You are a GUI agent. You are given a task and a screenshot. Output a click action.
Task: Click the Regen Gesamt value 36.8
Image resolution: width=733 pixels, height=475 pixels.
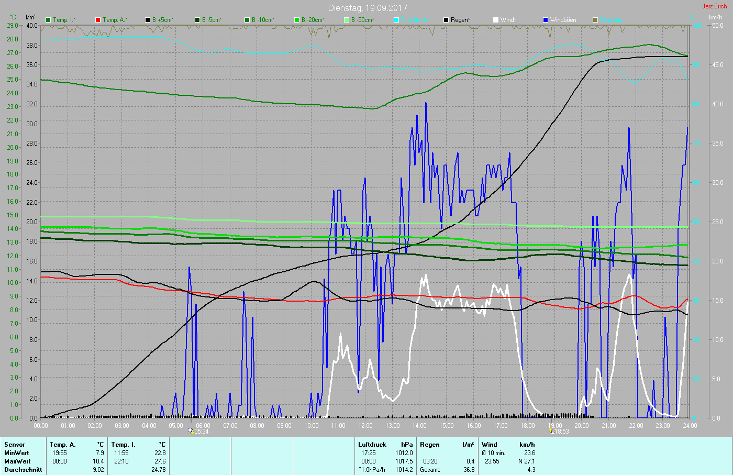tap(469, 470)
